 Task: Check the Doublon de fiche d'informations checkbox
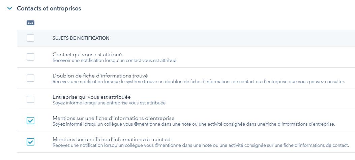click(x=30, y=78)
